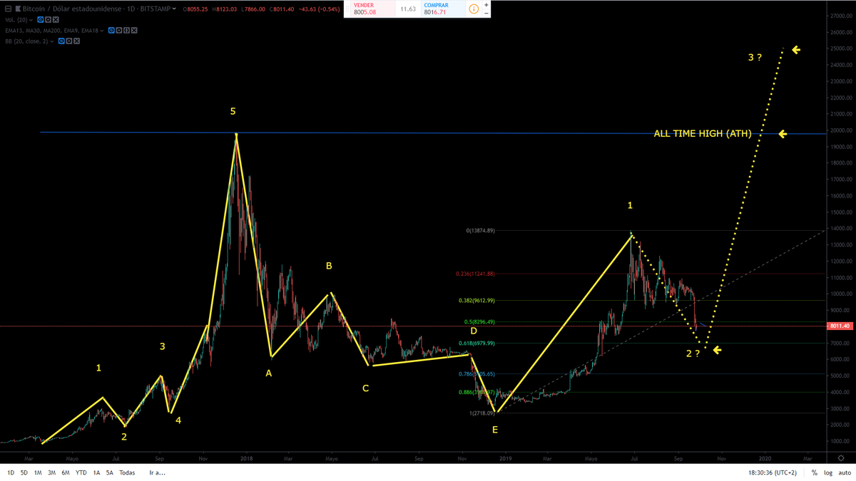Viewport: 856px width, 481px height.
Task: Select the 1D time range
Action: (x=10, y=472)
